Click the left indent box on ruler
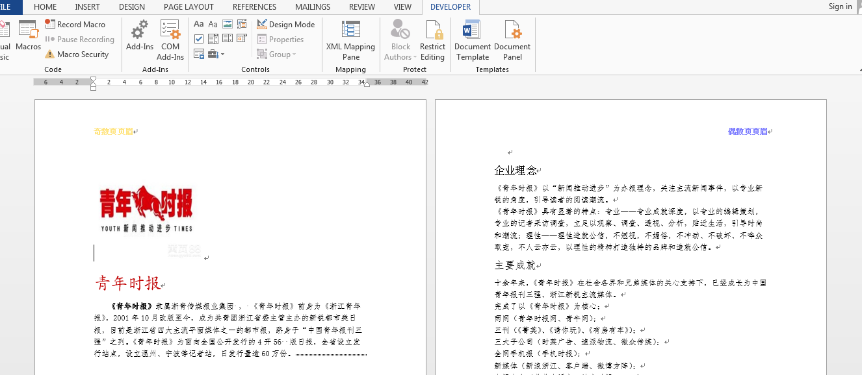This screenshot has height=375, width=862. click(93, 88)
